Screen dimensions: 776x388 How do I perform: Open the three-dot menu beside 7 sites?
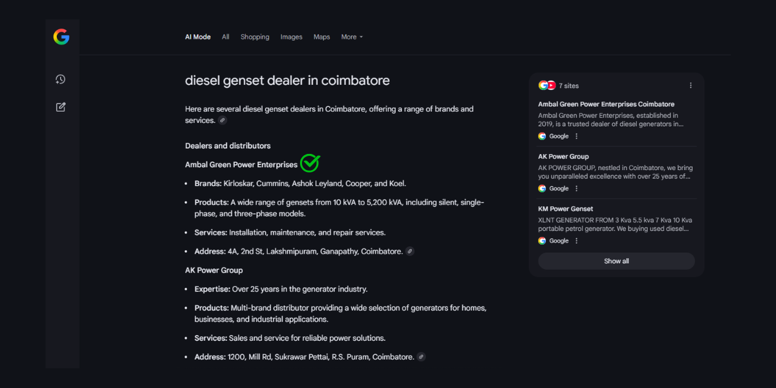(x=690, y=85)
